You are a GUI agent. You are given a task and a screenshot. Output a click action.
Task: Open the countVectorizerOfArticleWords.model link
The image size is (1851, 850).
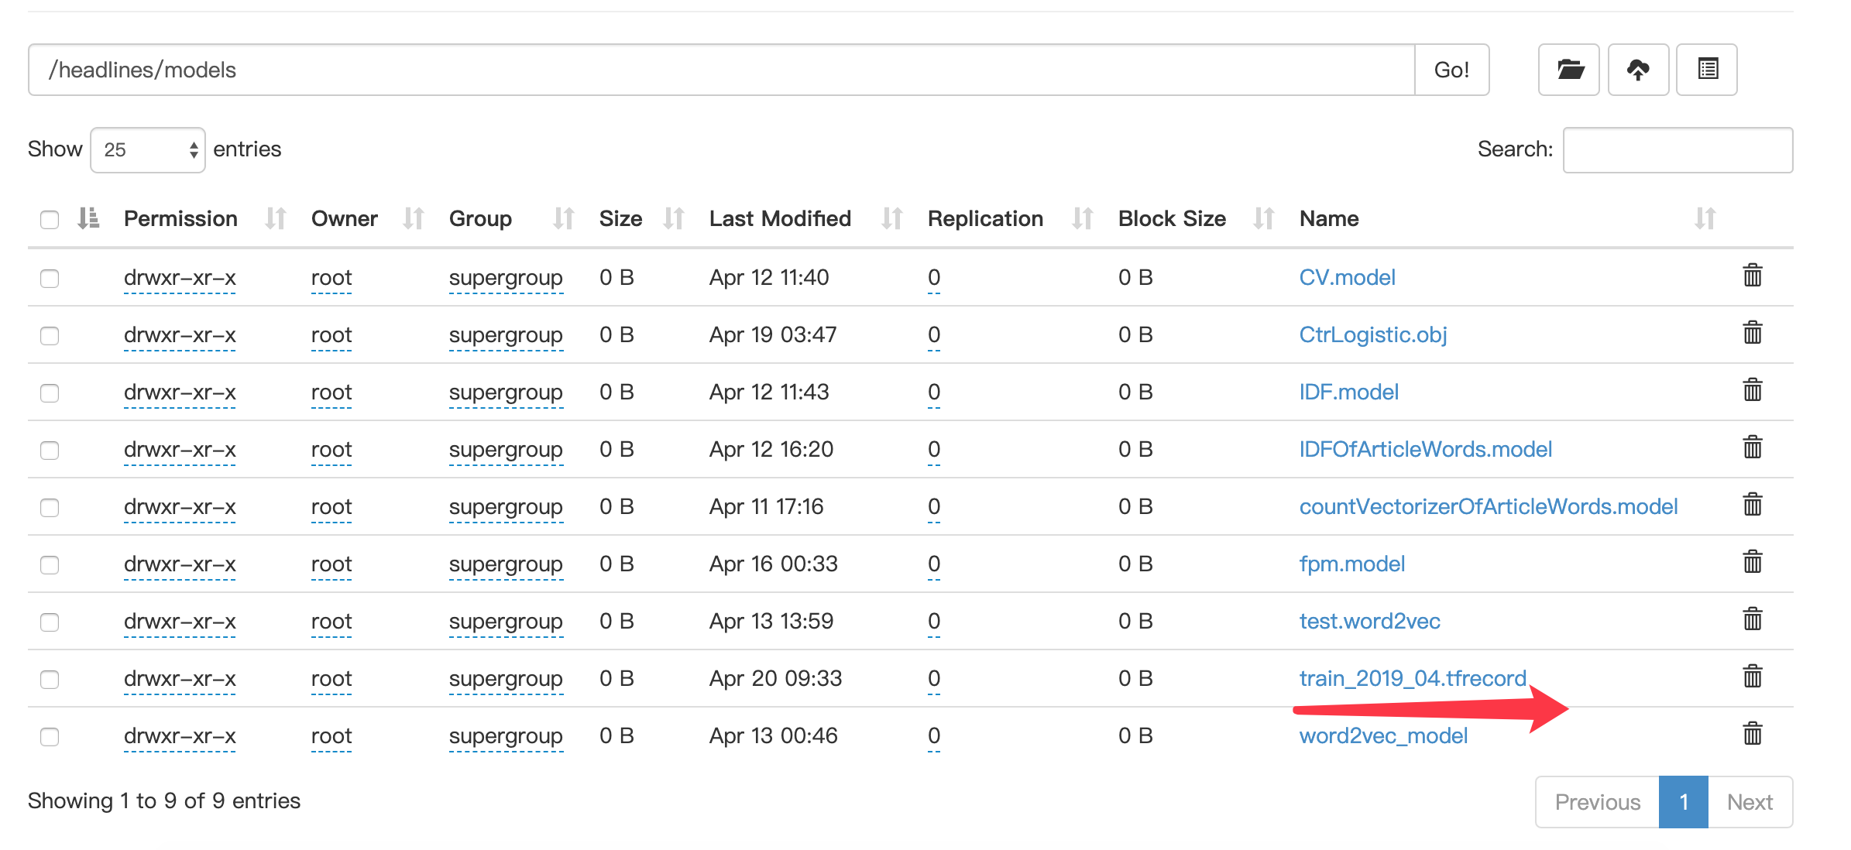pyautogui.click(x=1488, y=506)
